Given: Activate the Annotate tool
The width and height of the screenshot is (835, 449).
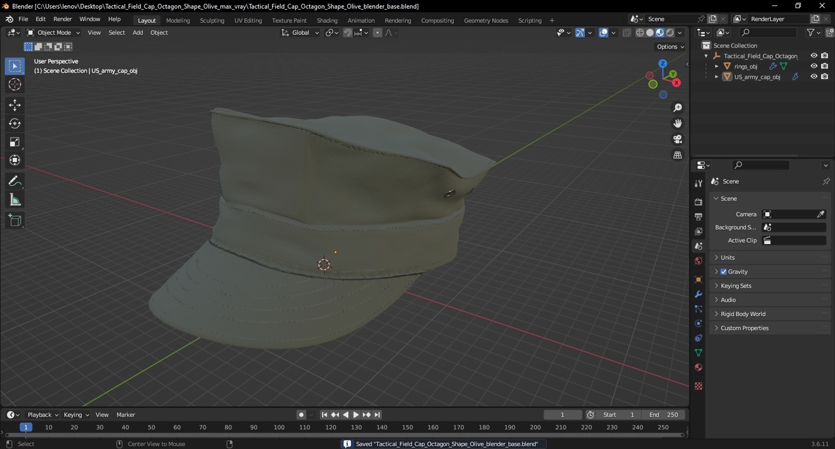Looking at the screenshot, I should coord(15,181).
